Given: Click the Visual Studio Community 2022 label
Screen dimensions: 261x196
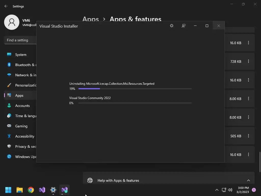Looking at the screenshot, I should [x=90, y=98].
